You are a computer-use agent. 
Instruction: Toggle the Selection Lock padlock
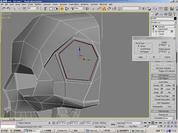(x=49, y=123)
